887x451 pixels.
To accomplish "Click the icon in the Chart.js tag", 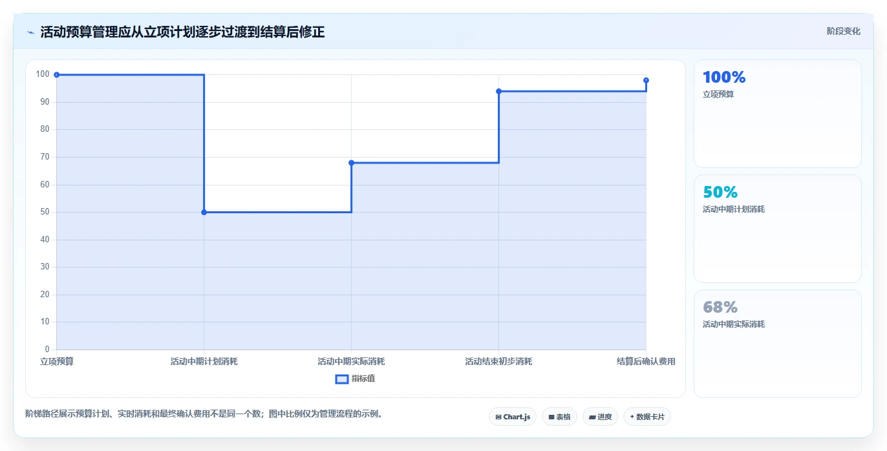I will tap(498, 417).
